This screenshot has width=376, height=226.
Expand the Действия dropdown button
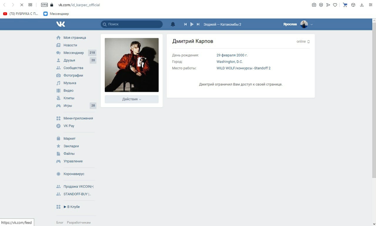click(x=132, y=99)
